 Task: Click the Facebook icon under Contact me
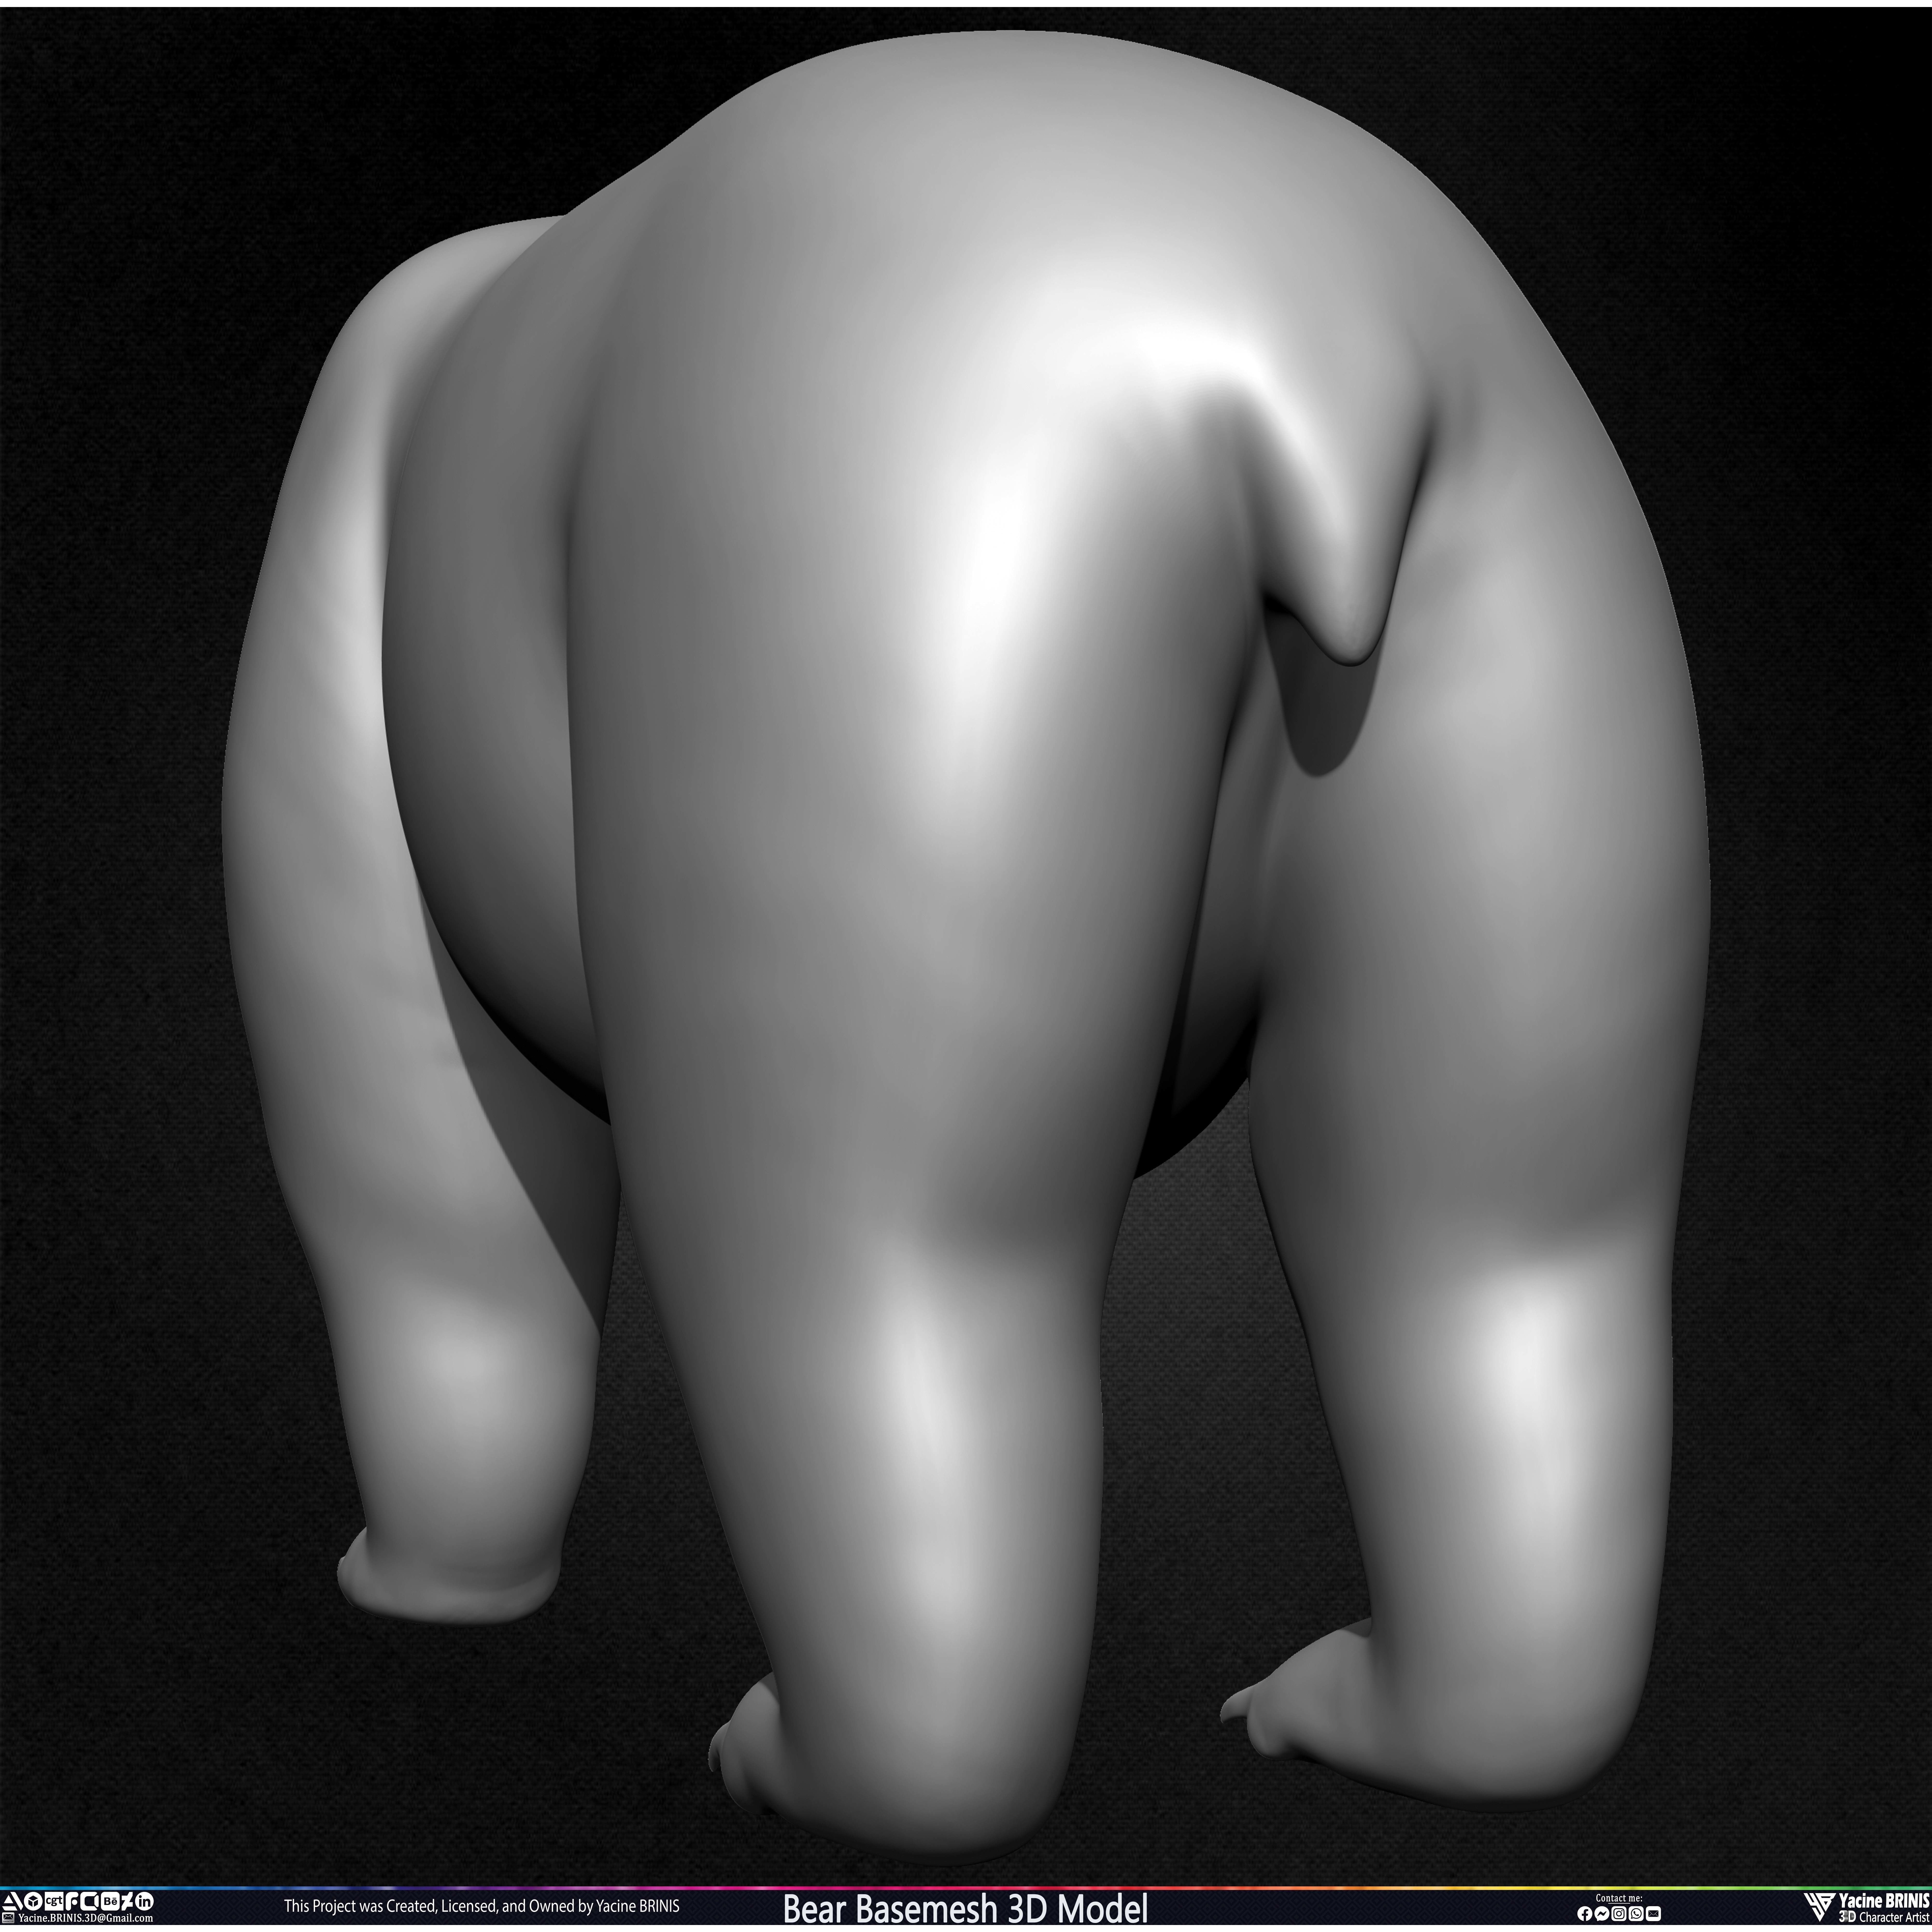tap(1585, 1914)
